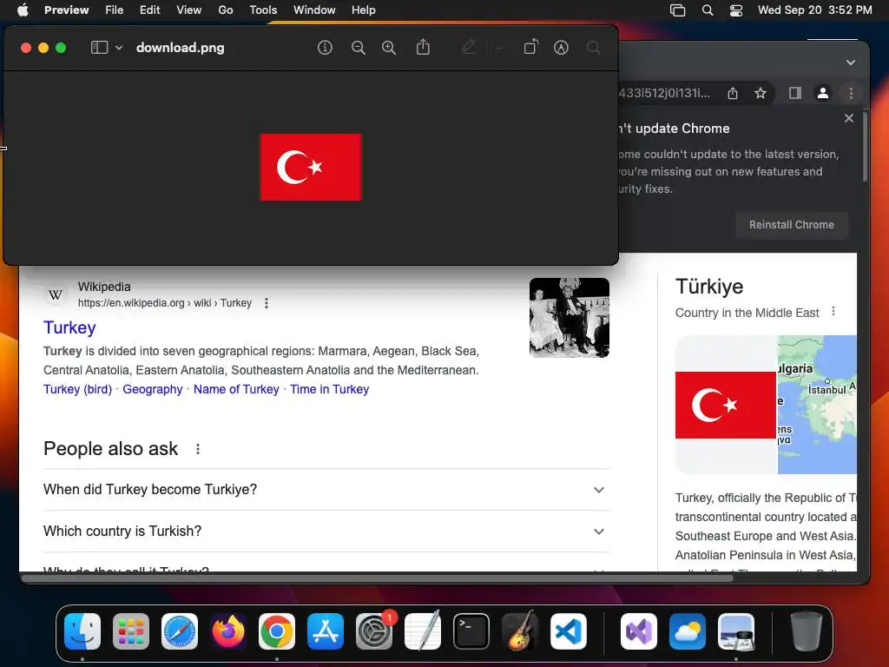889x667 pixels.
Task: Open the View menu
Action: [188, 10]
